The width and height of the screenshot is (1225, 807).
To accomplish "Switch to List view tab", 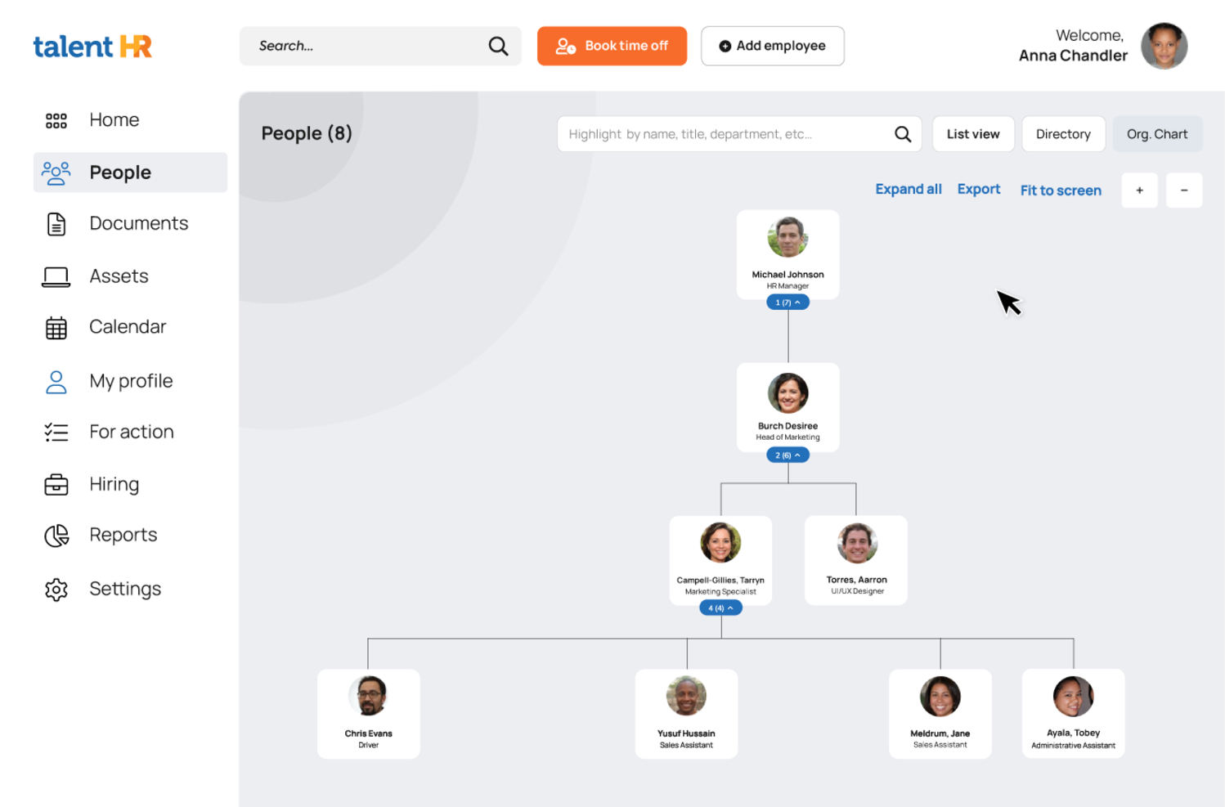I will click(x=973, y=134).
